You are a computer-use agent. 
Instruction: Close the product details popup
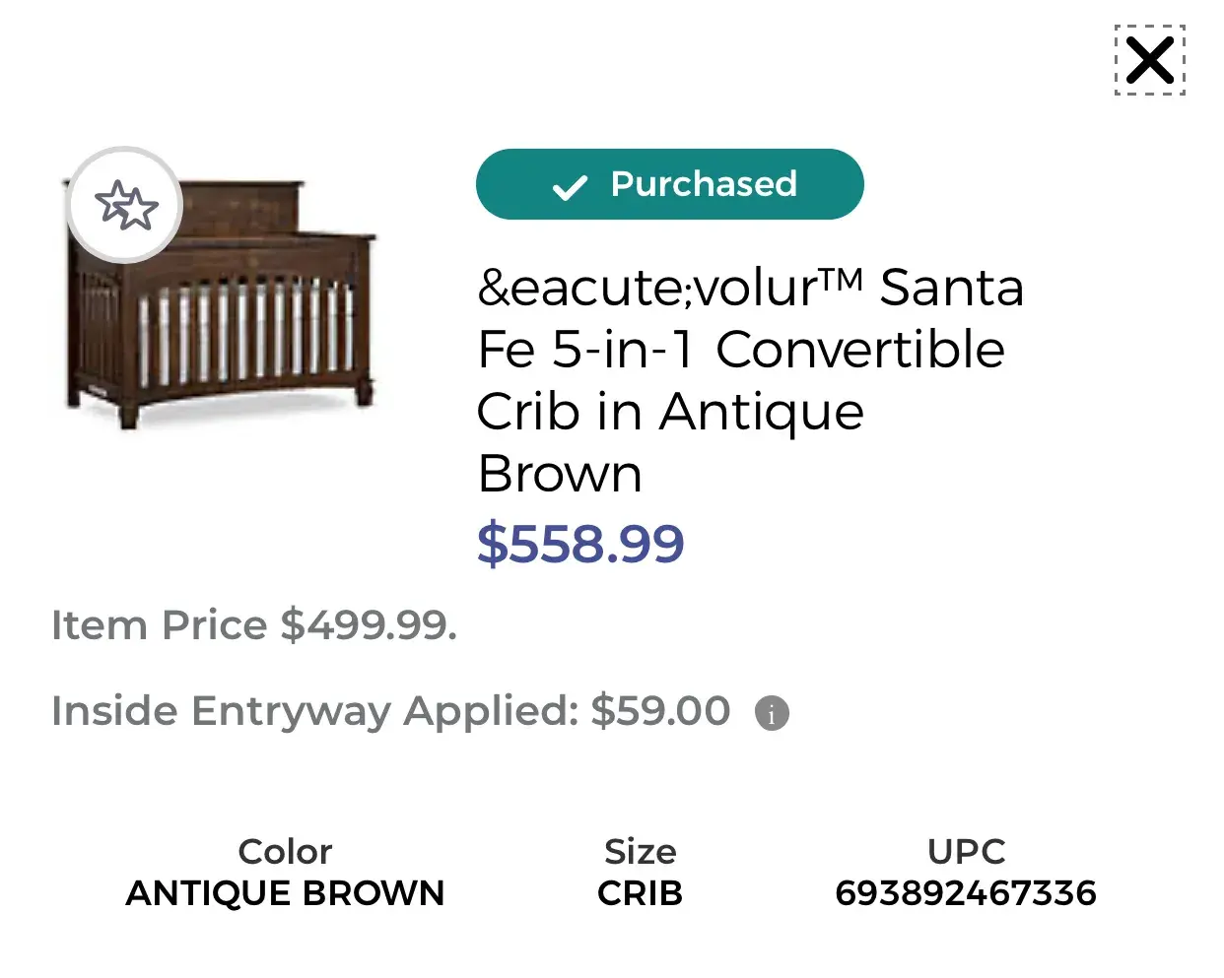point(1149,60)
